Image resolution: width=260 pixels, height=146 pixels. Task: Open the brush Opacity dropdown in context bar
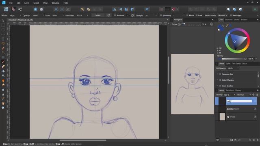coord(43,15)
